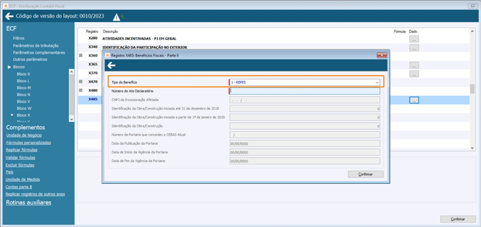
Task: Click the CNPJ da Incorporação Afetada field
Action: click(304, 100)
